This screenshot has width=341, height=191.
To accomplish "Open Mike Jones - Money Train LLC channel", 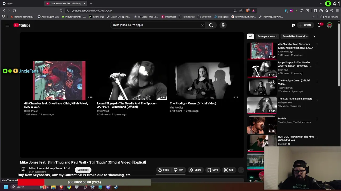I will [48, 168].
